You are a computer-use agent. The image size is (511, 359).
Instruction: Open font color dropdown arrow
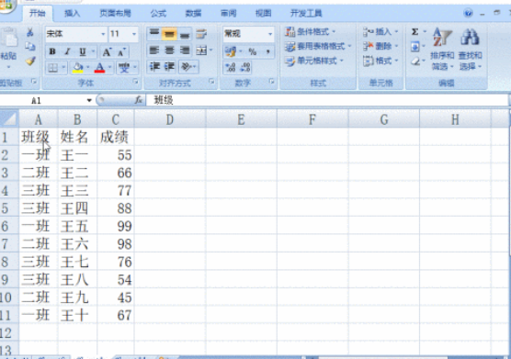pyautogui.click(x=109, y=68)
